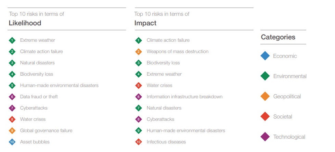Click the orange diamond 9 for Global governance failure

(x=12, y=131)
